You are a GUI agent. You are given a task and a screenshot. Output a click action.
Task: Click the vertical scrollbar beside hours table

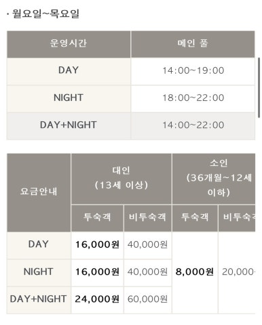(x=259, y=87)
